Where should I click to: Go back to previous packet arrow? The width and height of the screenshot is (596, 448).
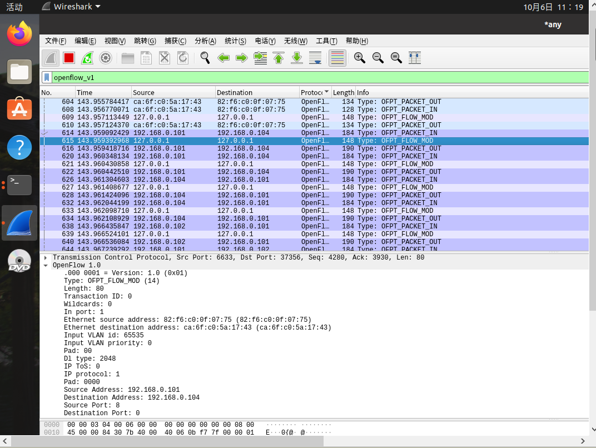point(223,58)
